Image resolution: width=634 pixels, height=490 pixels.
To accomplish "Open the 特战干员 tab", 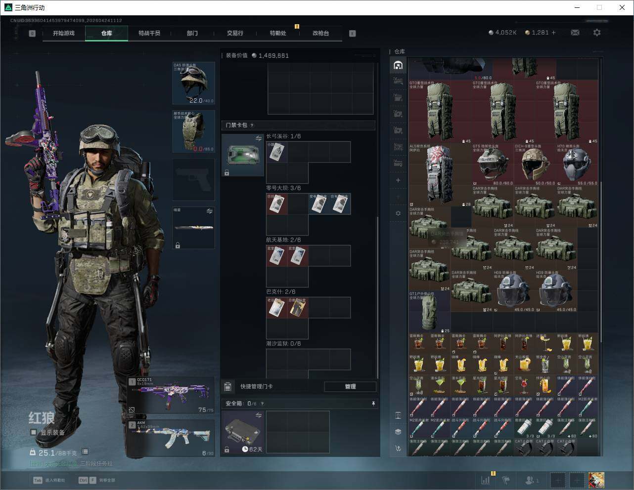I will pos(149,33).
